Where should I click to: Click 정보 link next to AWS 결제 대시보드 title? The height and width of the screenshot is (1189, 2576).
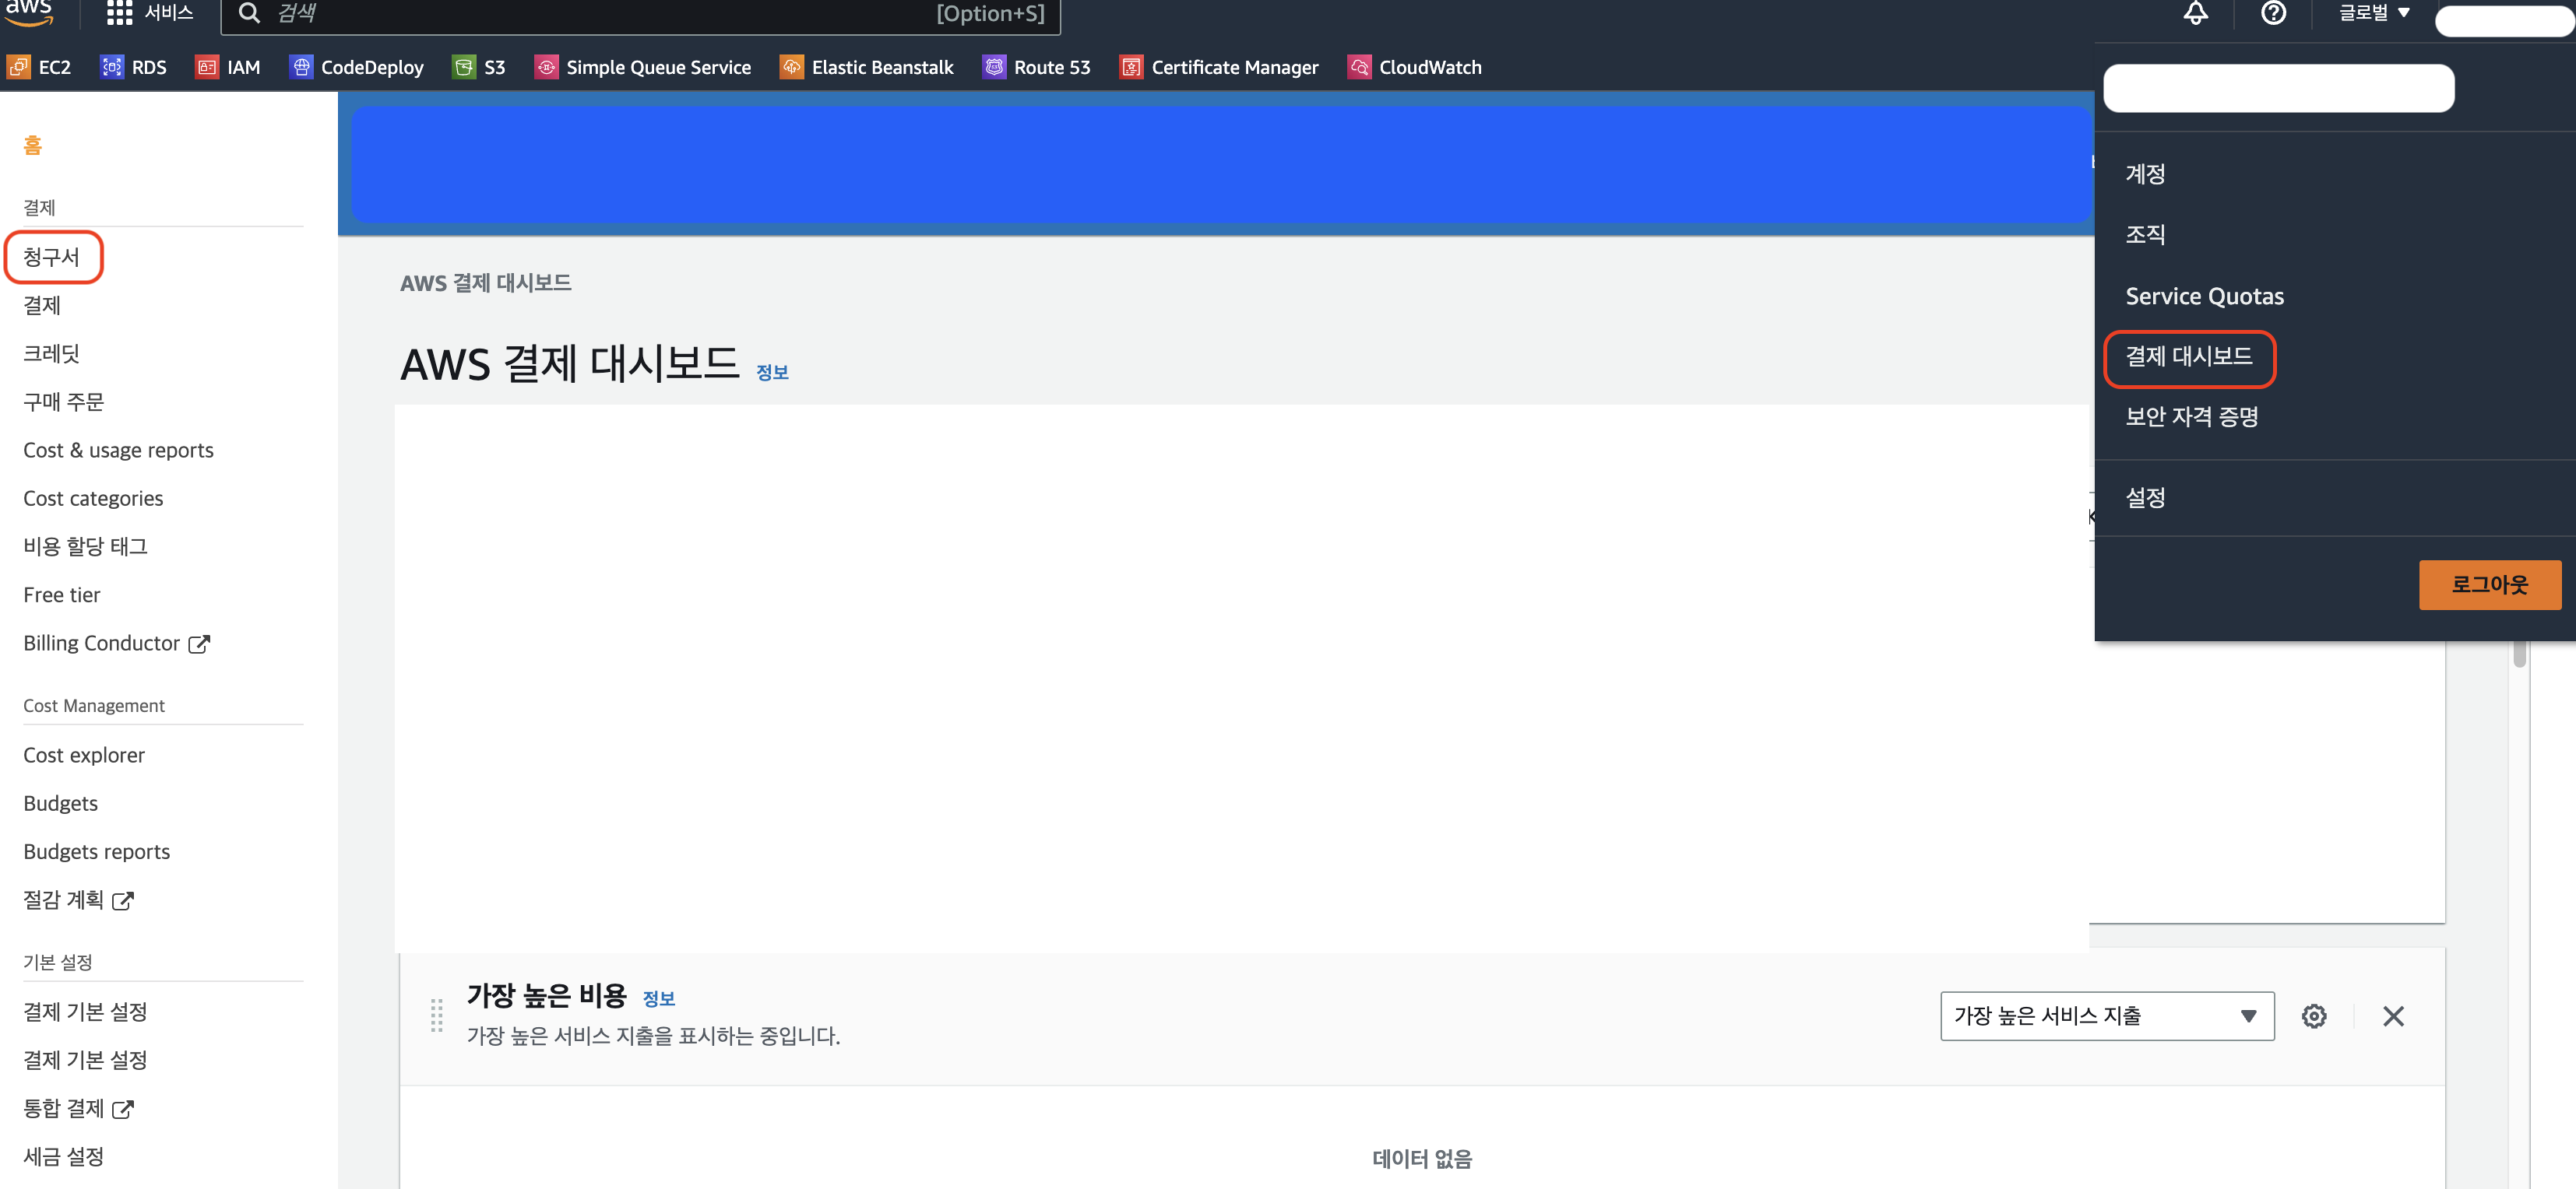coord(772,373)
